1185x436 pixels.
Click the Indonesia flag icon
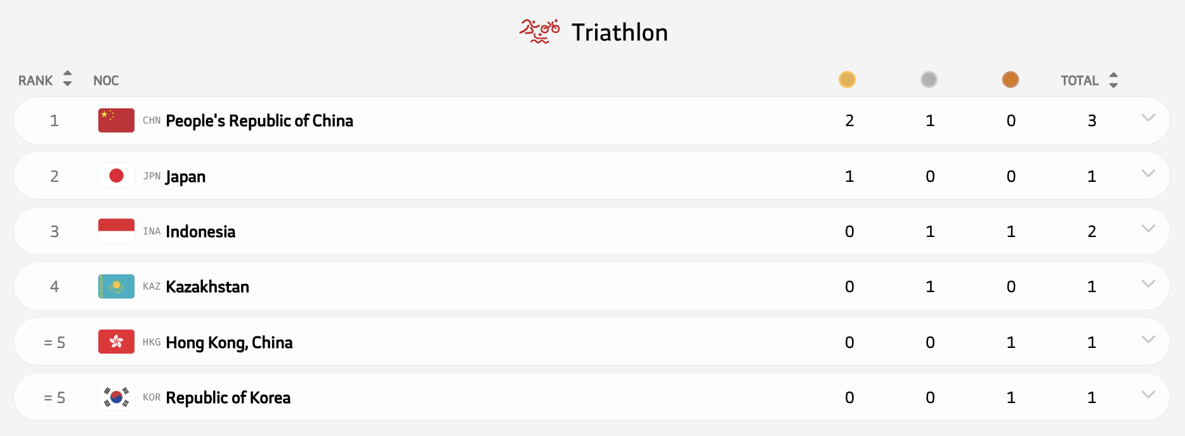116,231
